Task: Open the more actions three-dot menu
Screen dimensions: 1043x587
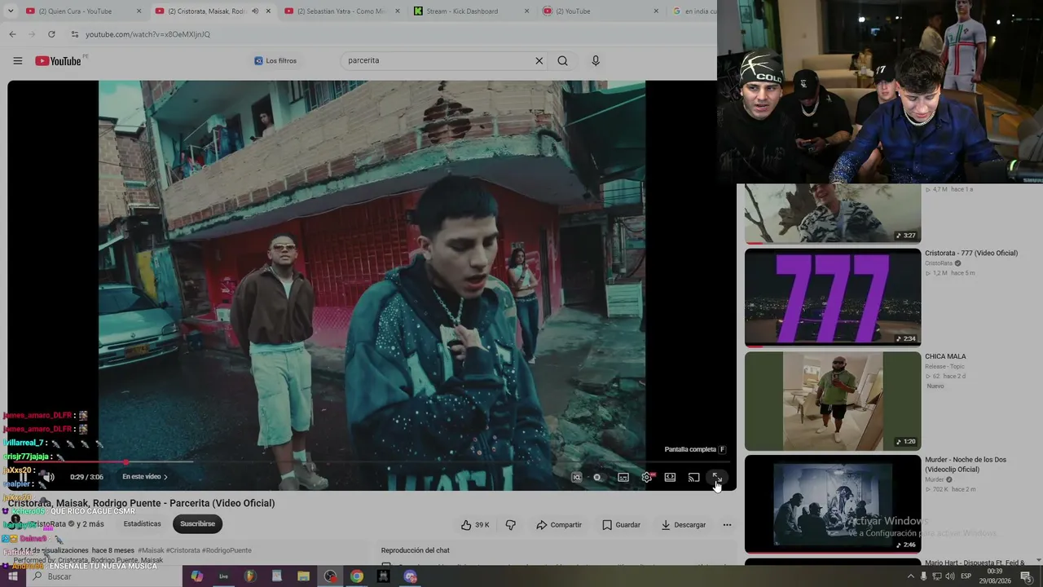Action: tap(727, 525)
